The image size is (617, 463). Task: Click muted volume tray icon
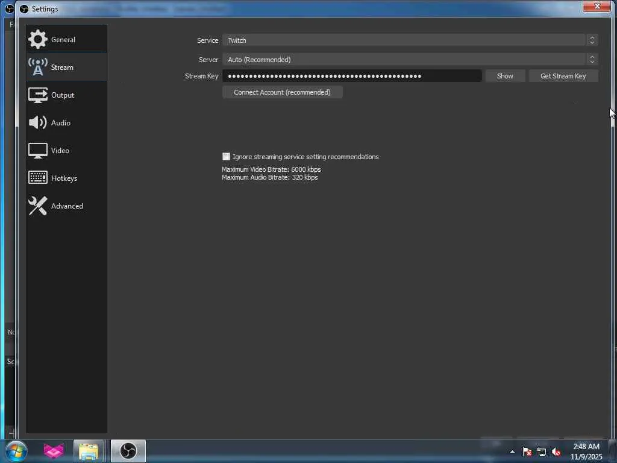556,452
